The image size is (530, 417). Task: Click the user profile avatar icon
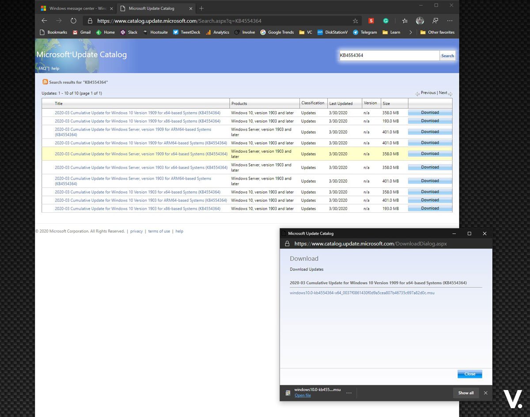pos(420,21)
